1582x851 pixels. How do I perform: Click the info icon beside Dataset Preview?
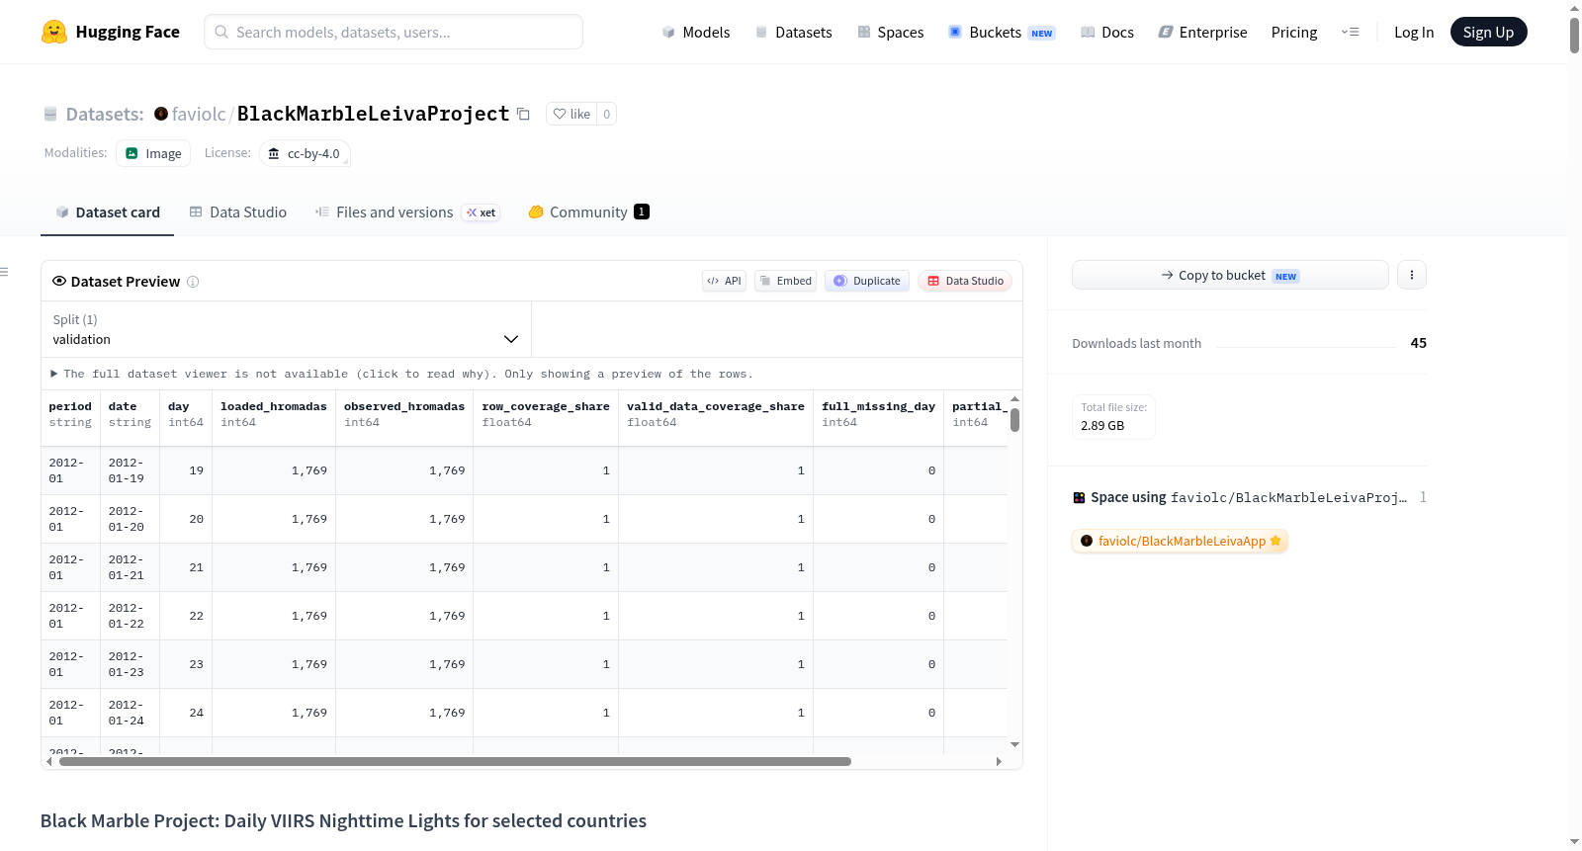point(193,282)
